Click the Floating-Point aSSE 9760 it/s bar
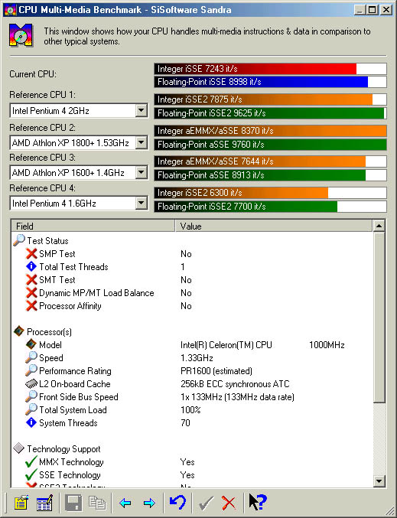Image resolution: width=397 pixels, height=518 pixels. click(270, 145)
